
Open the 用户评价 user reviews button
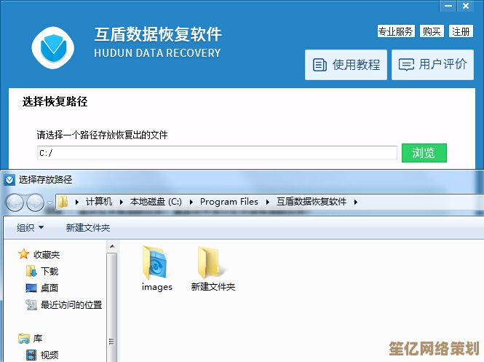tap(432, 65)
